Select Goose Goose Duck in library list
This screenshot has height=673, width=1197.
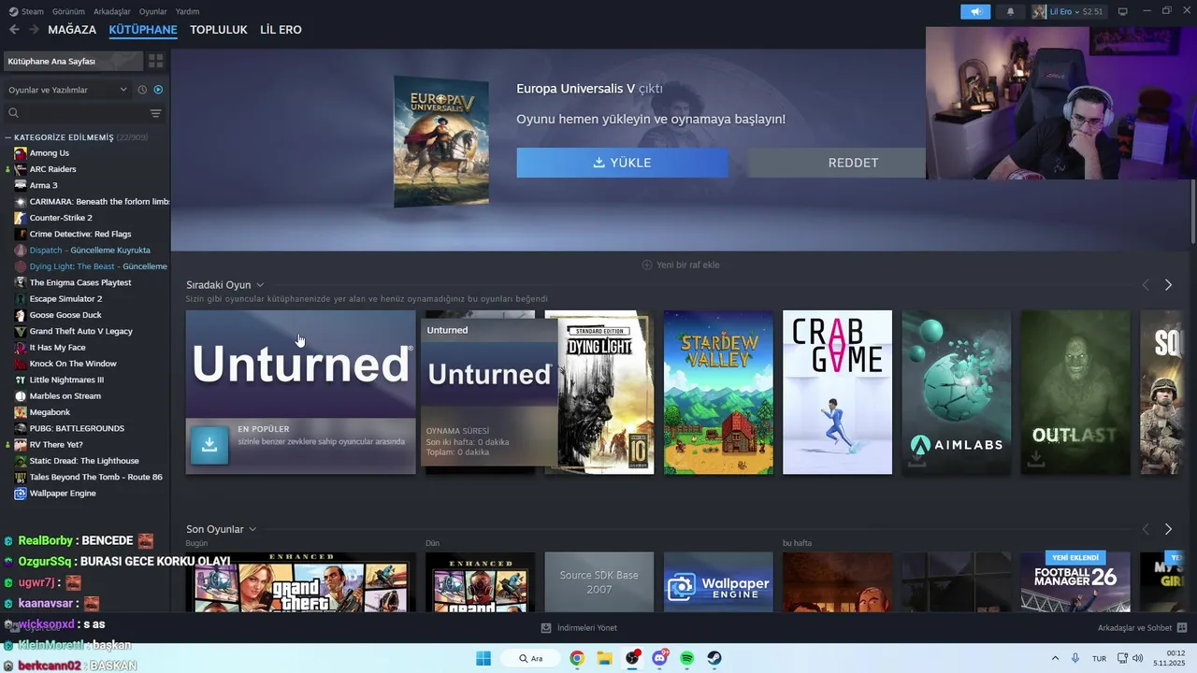(x=65, y=315)
